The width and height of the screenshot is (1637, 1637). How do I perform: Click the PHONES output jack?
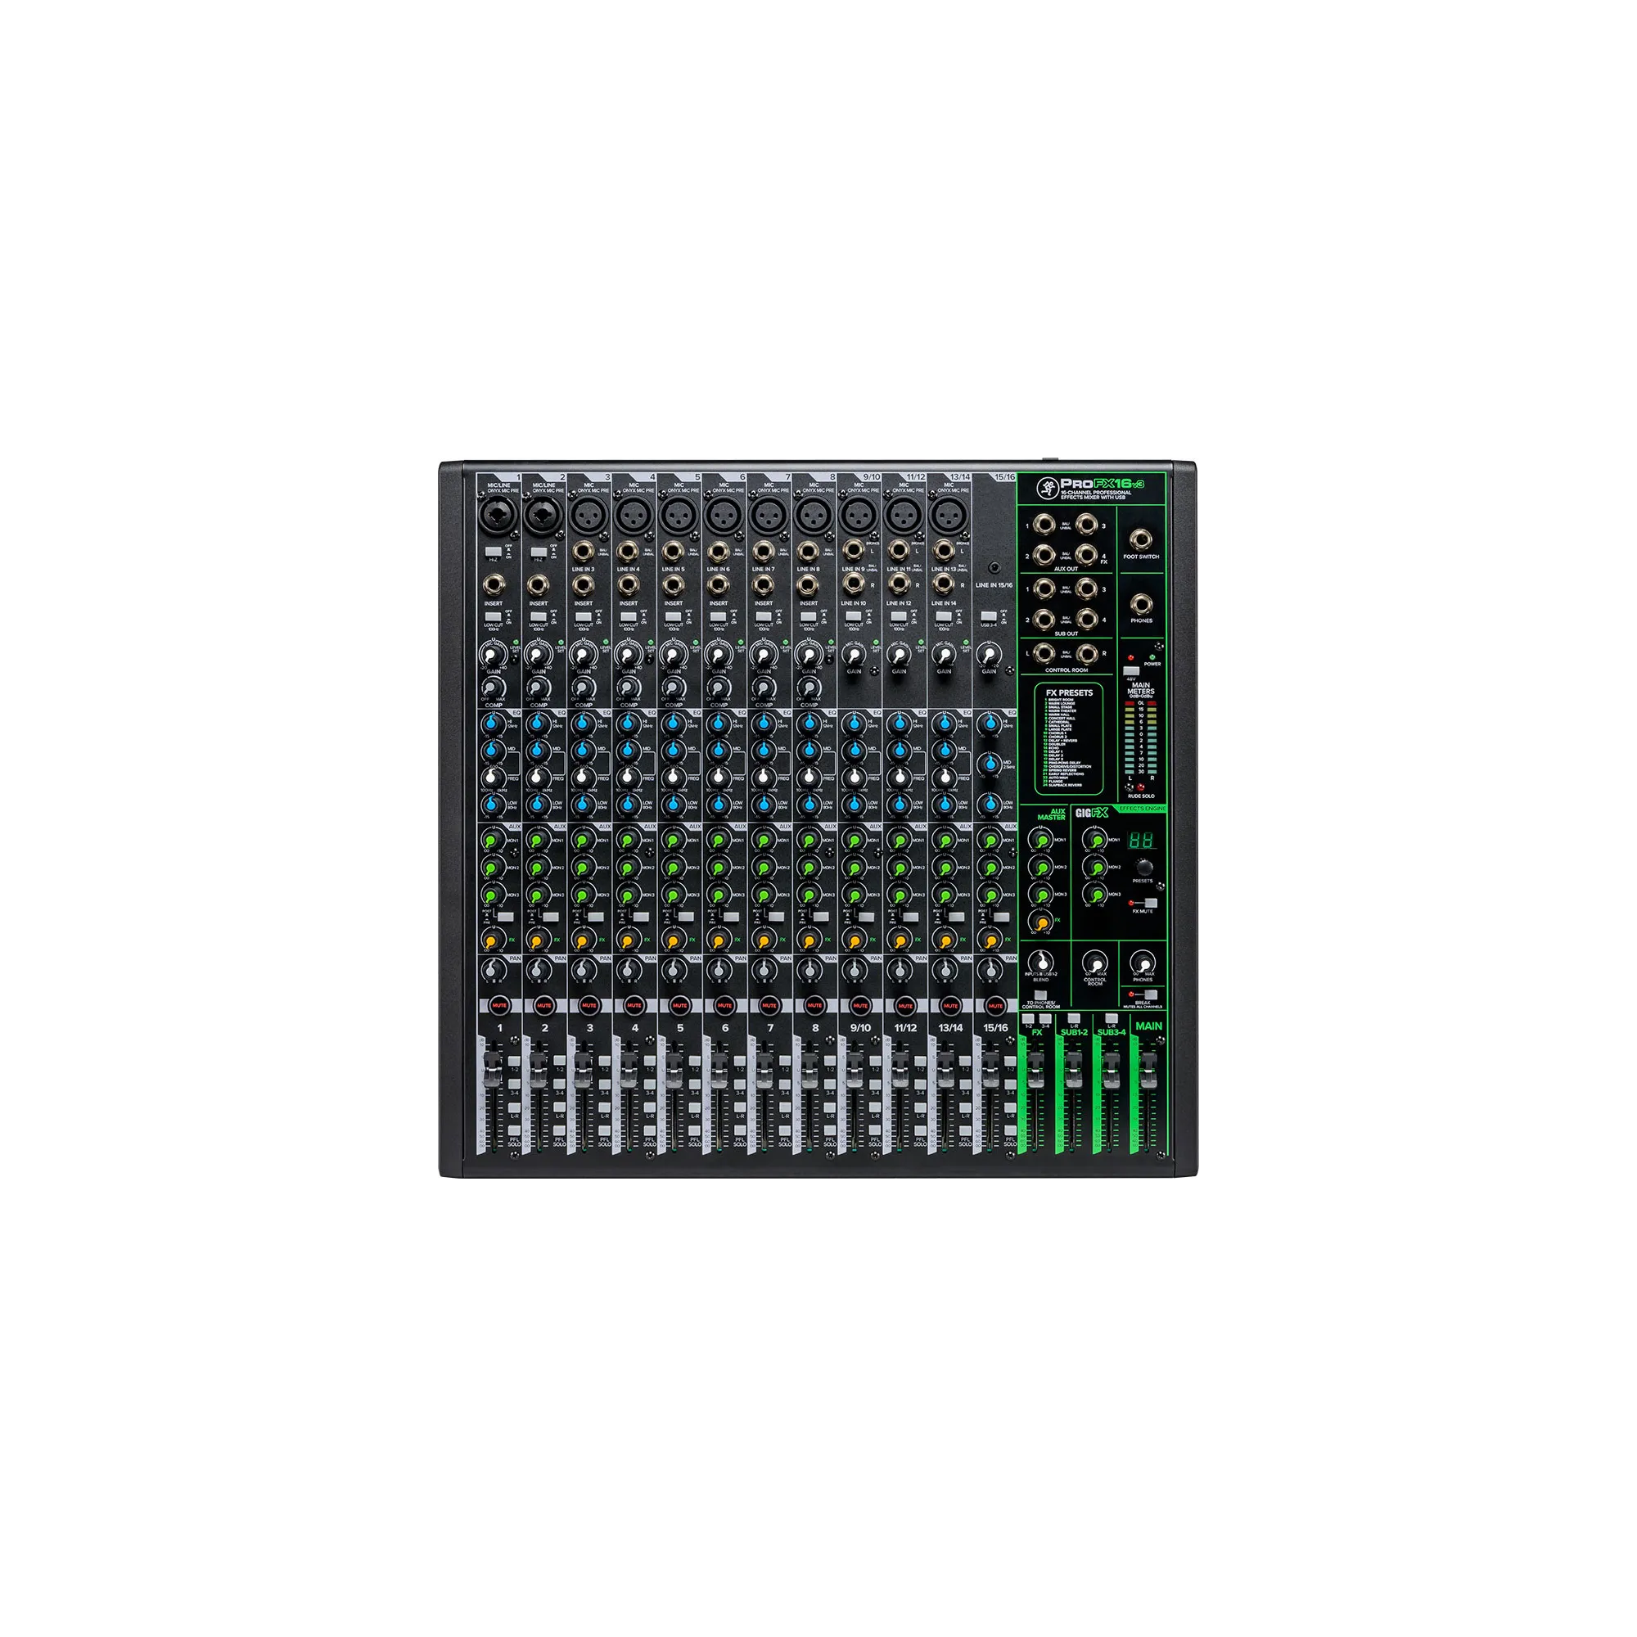coord(1141,603)
